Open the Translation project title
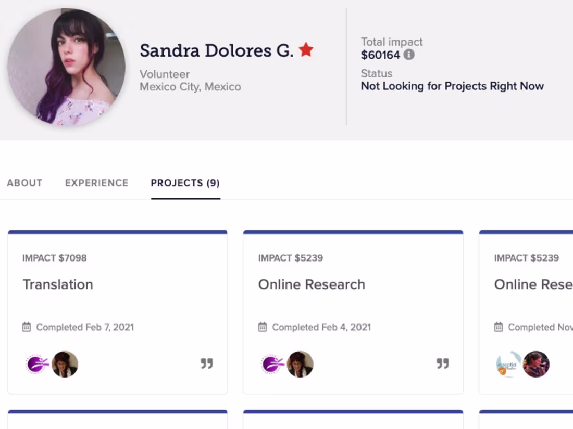Viewport: 573px width, 429px height. coord(58,284)
